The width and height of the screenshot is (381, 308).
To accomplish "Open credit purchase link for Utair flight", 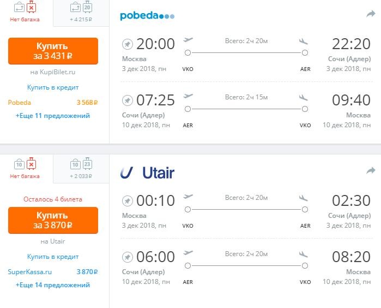I will 53,257.
